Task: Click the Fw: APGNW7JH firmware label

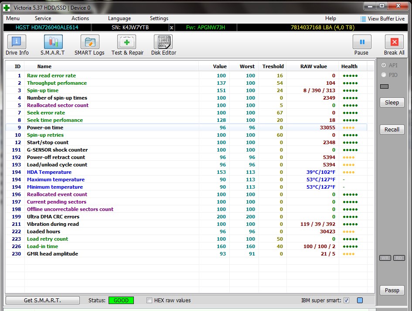Action: tap(205, 28)
